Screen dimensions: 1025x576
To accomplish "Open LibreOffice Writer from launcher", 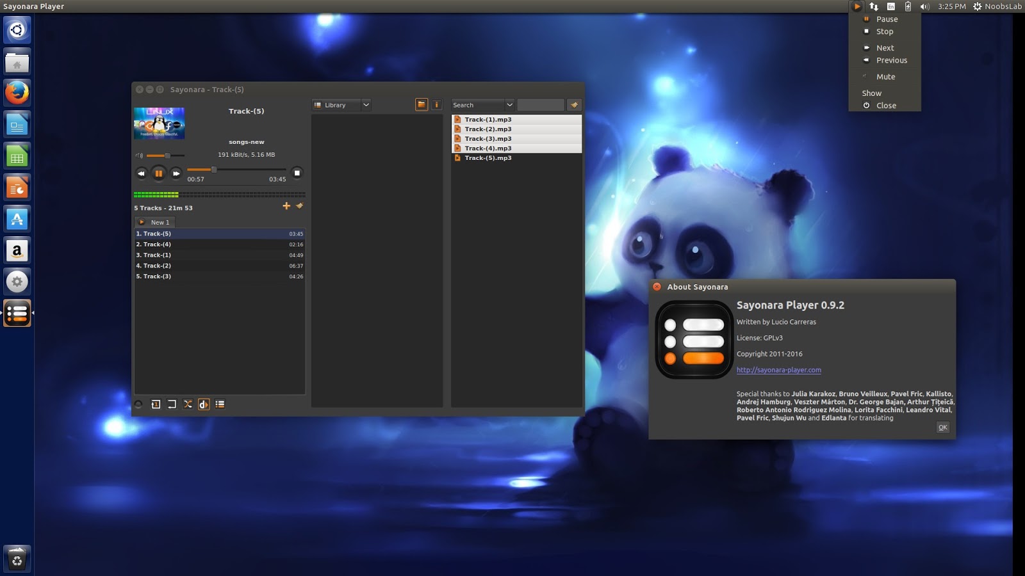I will (x=17, y=124).
